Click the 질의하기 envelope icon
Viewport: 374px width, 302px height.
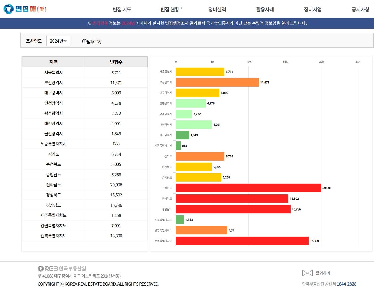tap(307, 273)
